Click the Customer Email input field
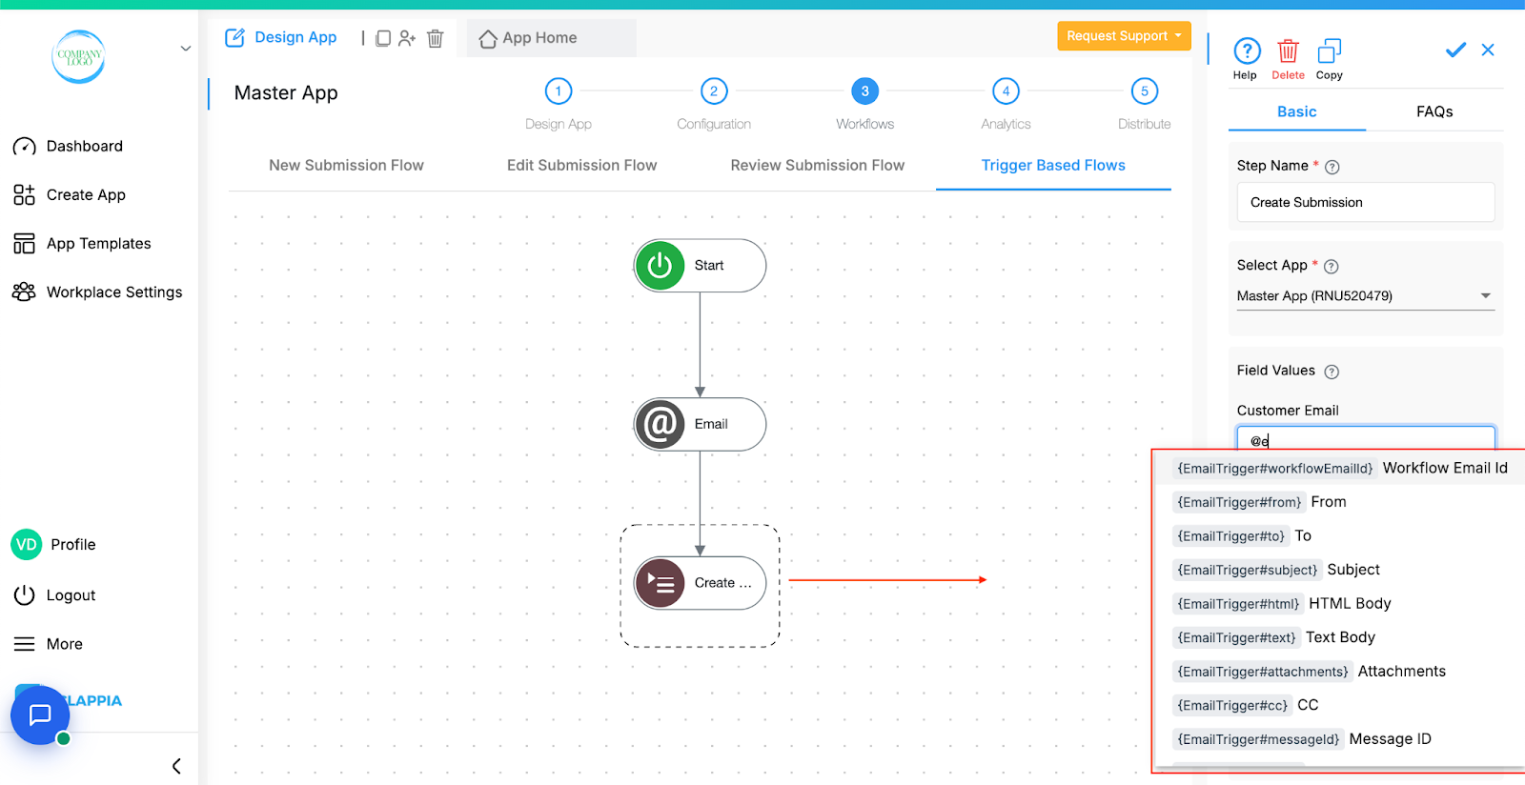Viewport: 1525px width, 785px height. pyautogui.click(x=1366, y=439)
